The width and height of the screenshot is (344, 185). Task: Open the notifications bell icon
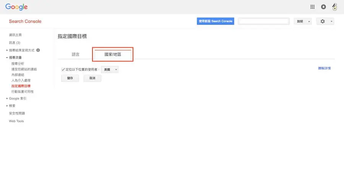pyautogui.click(x=323, y=7)
